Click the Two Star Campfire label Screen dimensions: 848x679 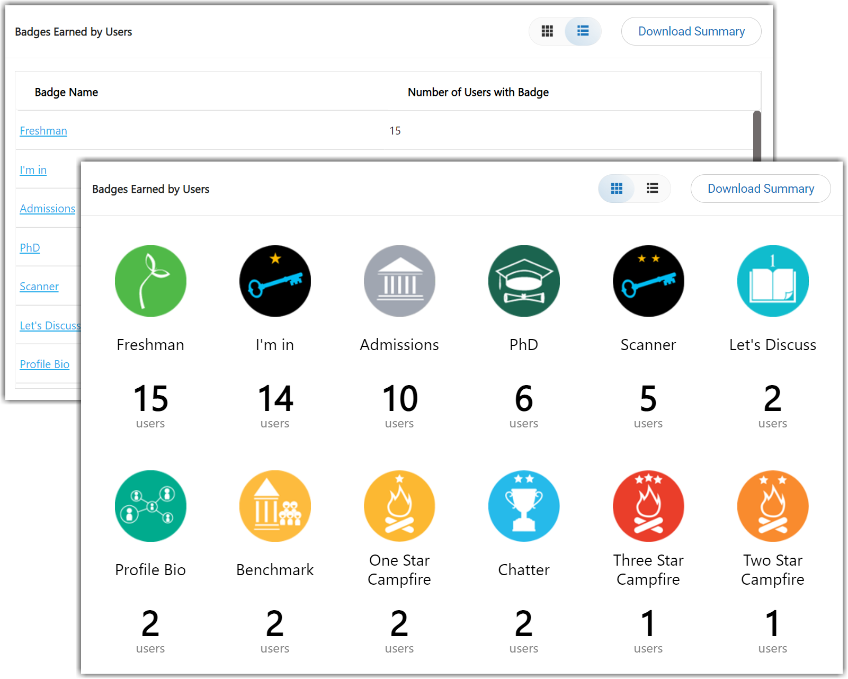pos(773,570)
